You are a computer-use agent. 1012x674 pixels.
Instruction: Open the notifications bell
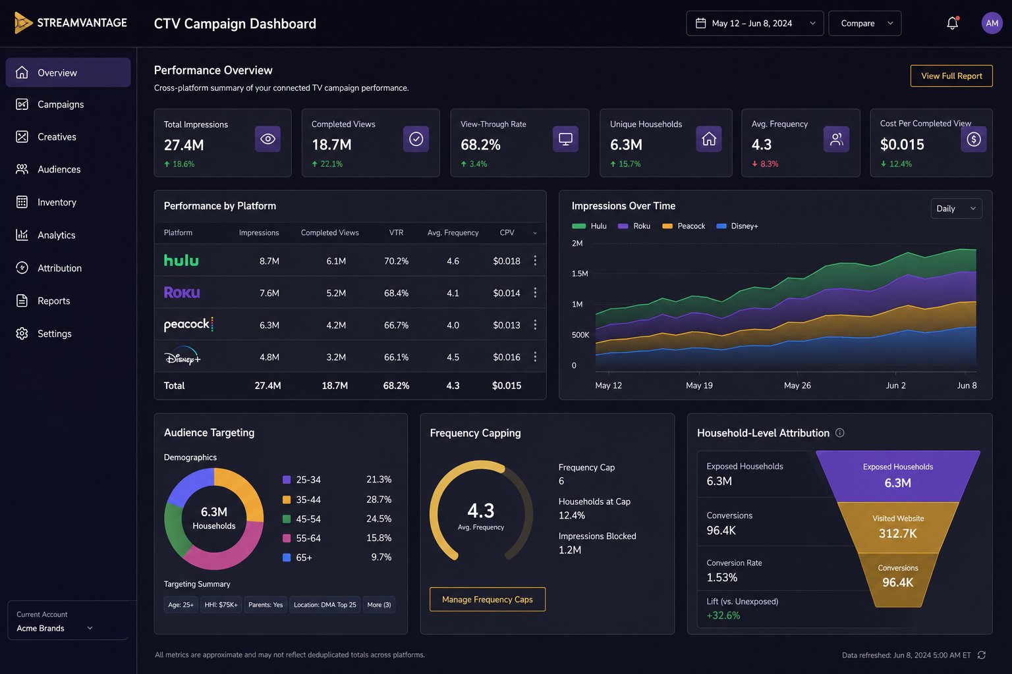coord(952,23)
